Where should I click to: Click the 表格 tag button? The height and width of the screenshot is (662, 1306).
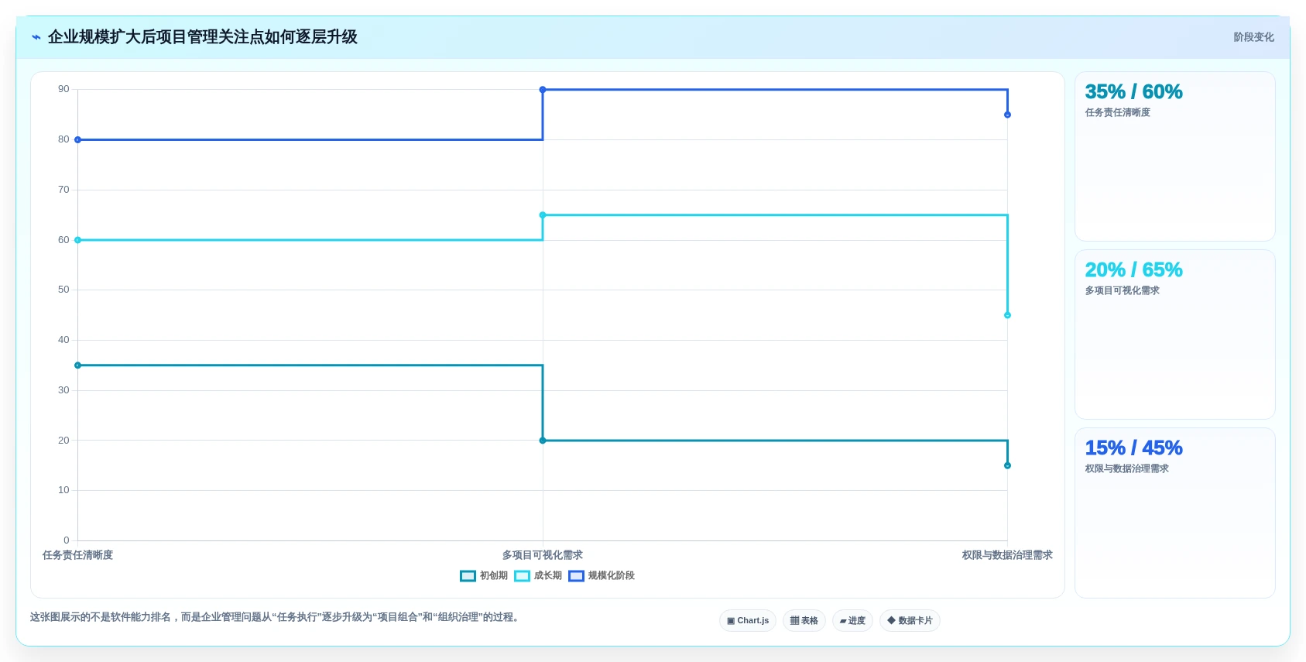pyautogui.click(x=804, y=621)
